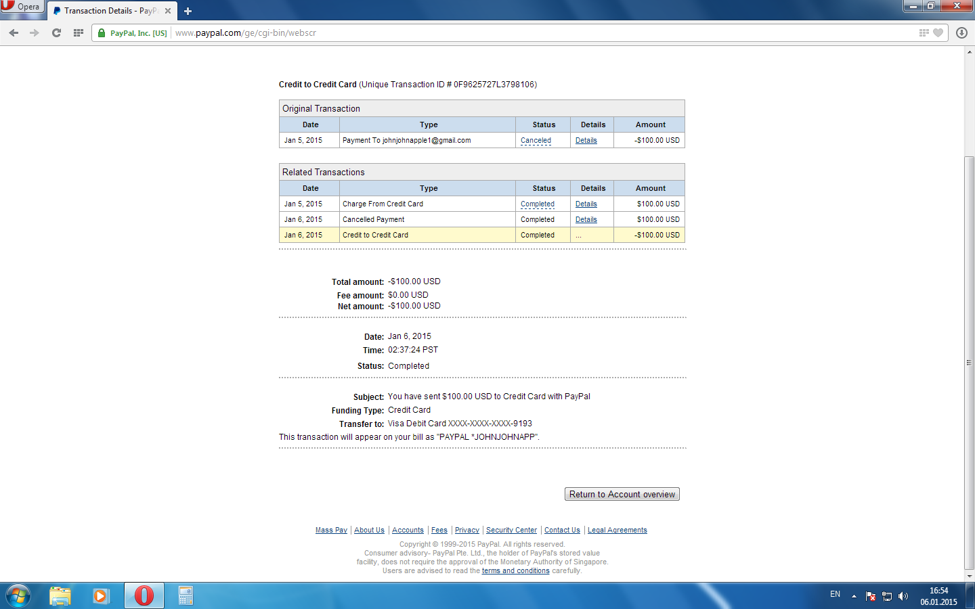Open the taskbar clock showing 16:54
This screenshot has height=609, width=975.
pos(938,596)
